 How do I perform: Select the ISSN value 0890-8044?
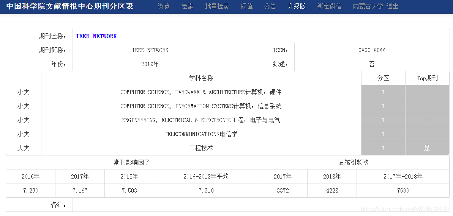tap(372, 50)
